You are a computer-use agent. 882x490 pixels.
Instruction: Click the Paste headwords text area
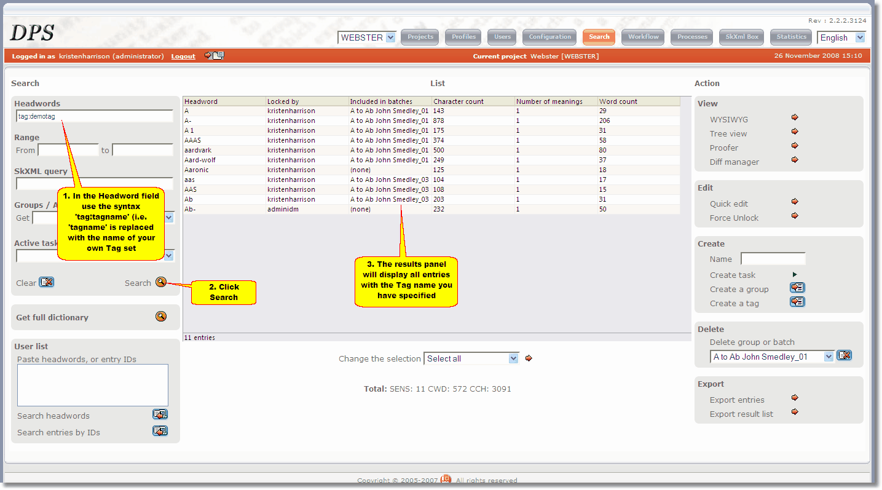click(x=93, y=385)
